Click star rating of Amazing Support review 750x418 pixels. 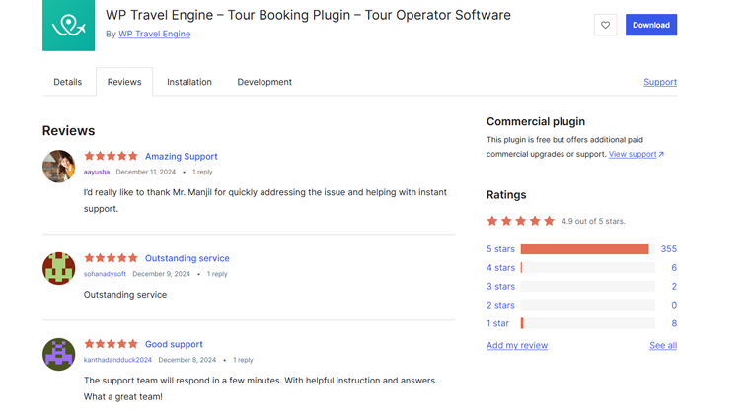(111, 156)
